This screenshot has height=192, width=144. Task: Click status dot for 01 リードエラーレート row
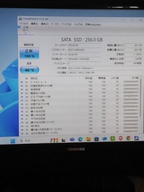[x=22, y=82]
